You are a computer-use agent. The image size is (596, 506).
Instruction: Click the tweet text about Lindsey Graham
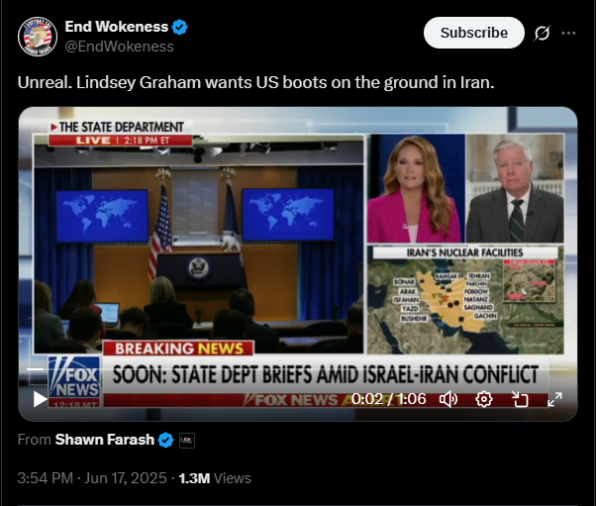(255, 82)
